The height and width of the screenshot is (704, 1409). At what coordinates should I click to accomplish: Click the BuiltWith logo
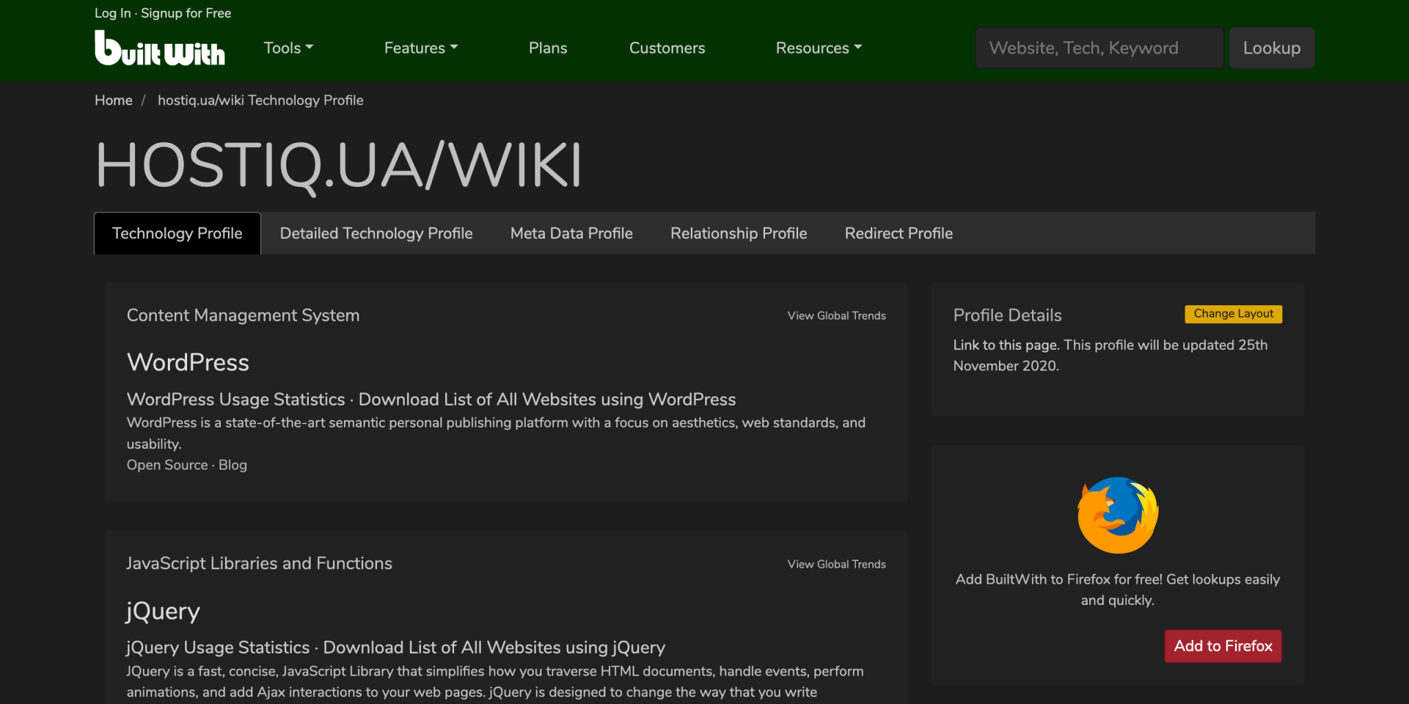coord(160,48)
